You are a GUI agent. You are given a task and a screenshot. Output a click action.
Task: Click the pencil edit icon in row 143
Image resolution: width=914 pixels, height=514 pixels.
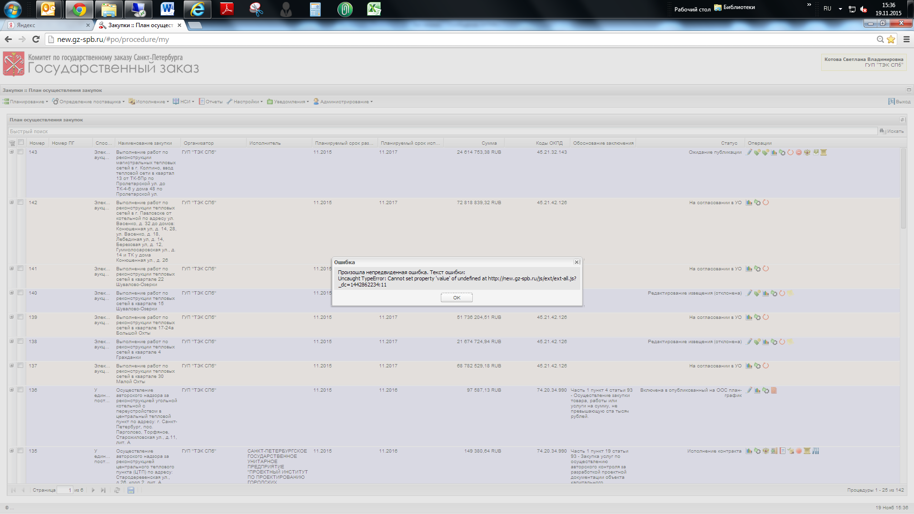[749, 152]
